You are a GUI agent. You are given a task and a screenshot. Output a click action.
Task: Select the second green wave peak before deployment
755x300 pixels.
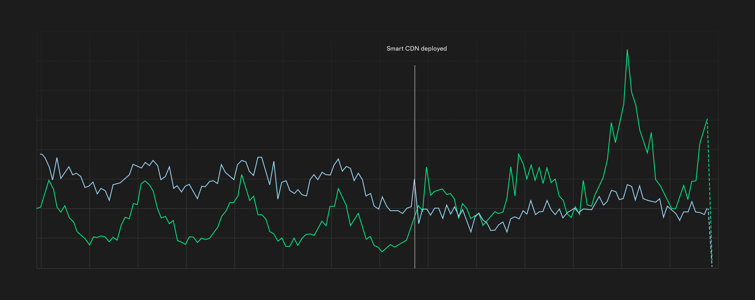[145, 181]
